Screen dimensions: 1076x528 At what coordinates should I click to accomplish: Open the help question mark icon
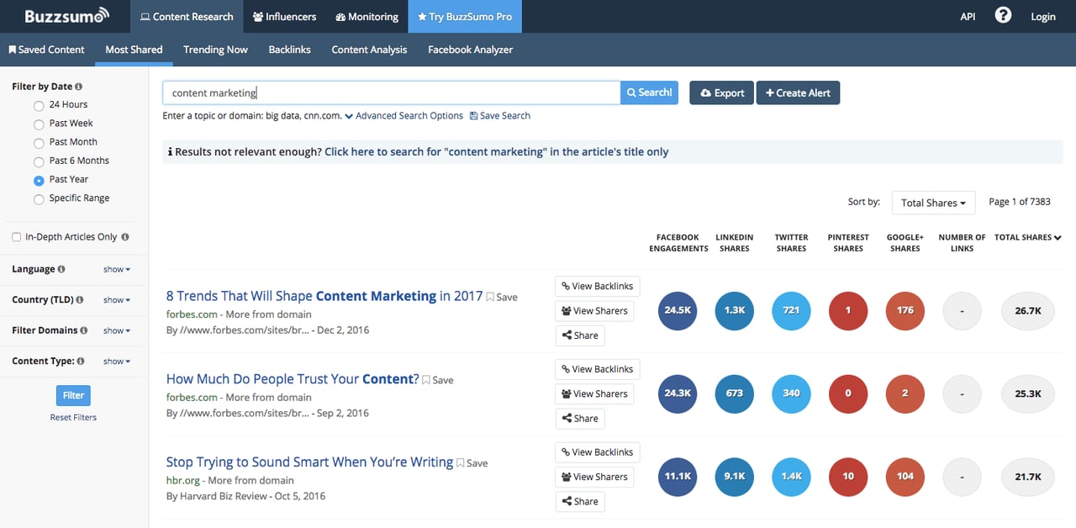pos(1002,15)
